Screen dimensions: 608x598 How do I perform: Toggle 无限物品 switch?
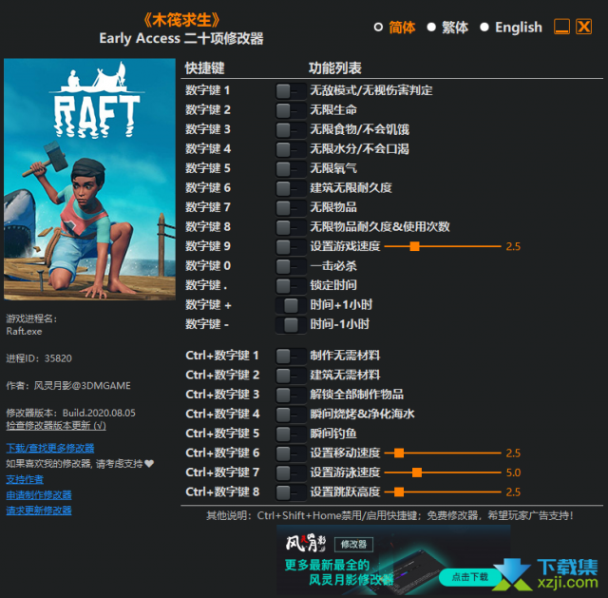pyautogui.click(x=291, y=208)
